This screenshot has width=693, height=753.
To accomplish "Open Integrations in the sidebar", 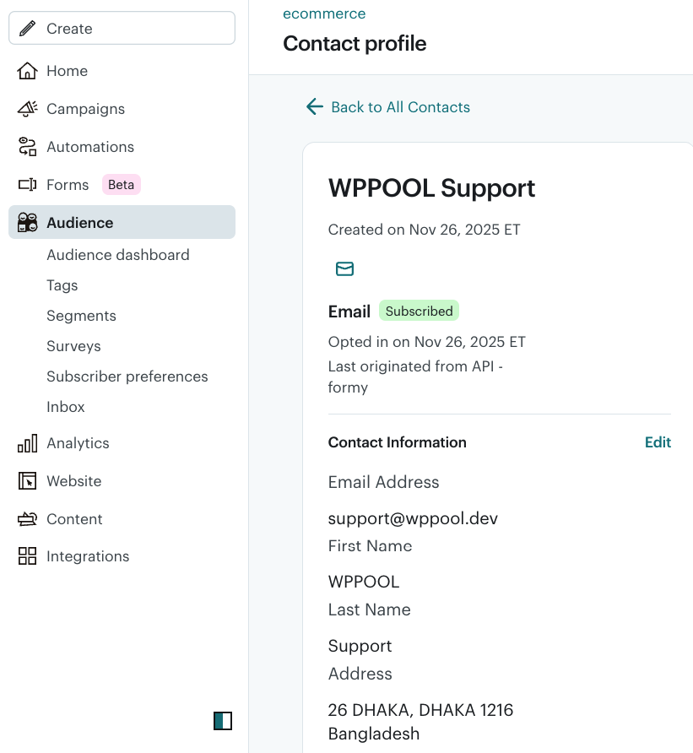I will coord(88,556).
